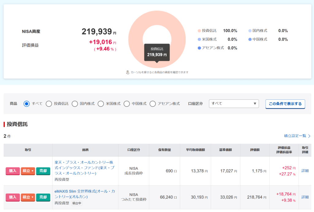Click the pink donut chart ring

(x=135, y=28)
